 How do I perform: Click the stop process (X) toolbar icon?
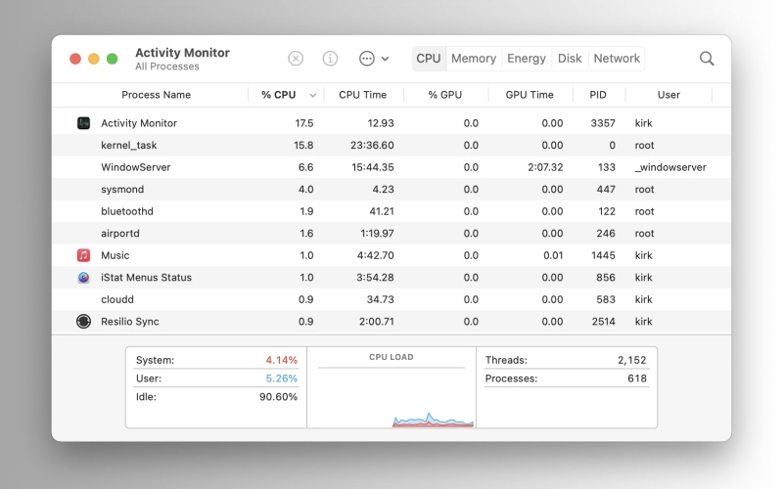point(296,59)
